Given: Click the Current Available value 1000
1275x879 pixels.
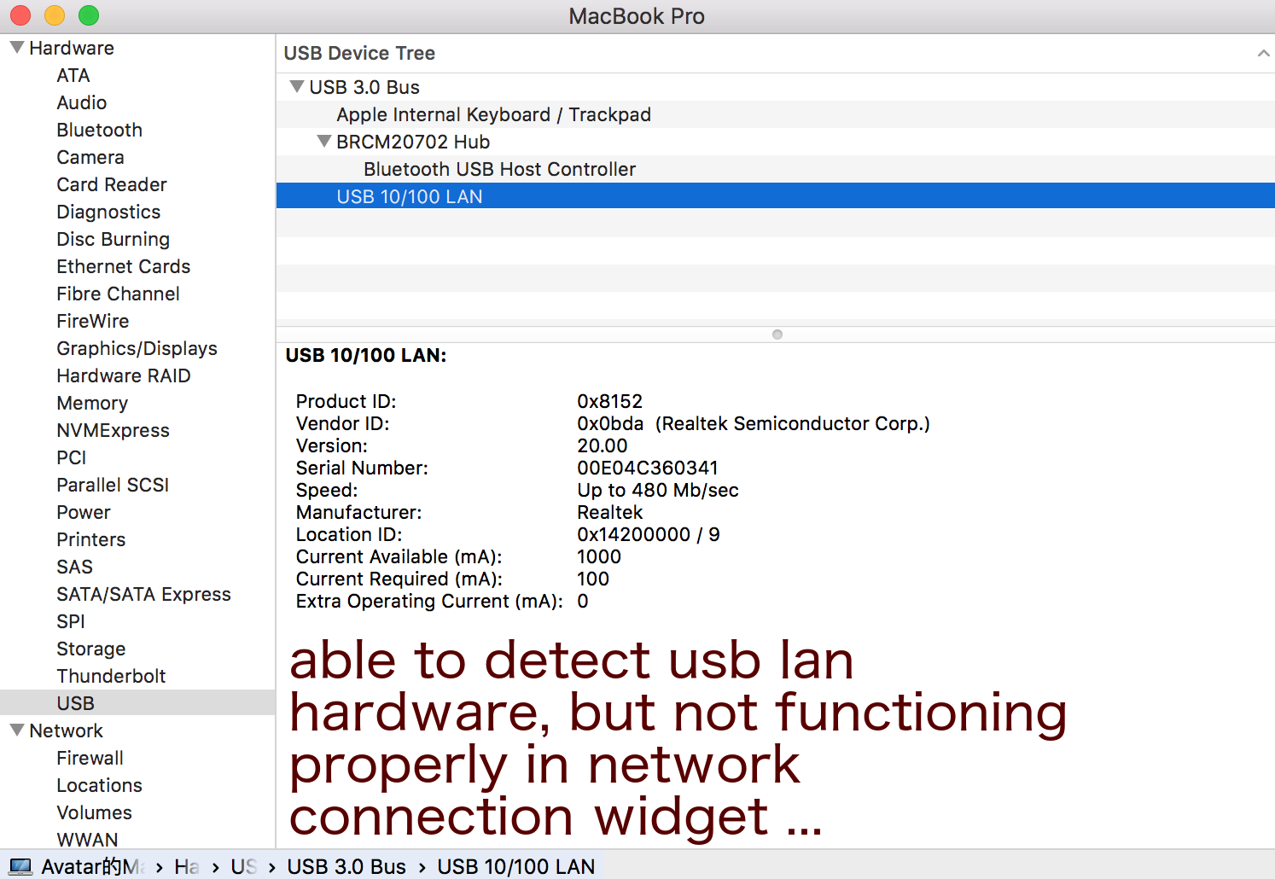Looking at the screenshot, I should click(x=599, y=556).
